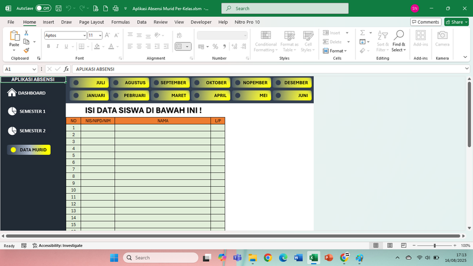Expand the Format cells dropdown

click(337, 51)
